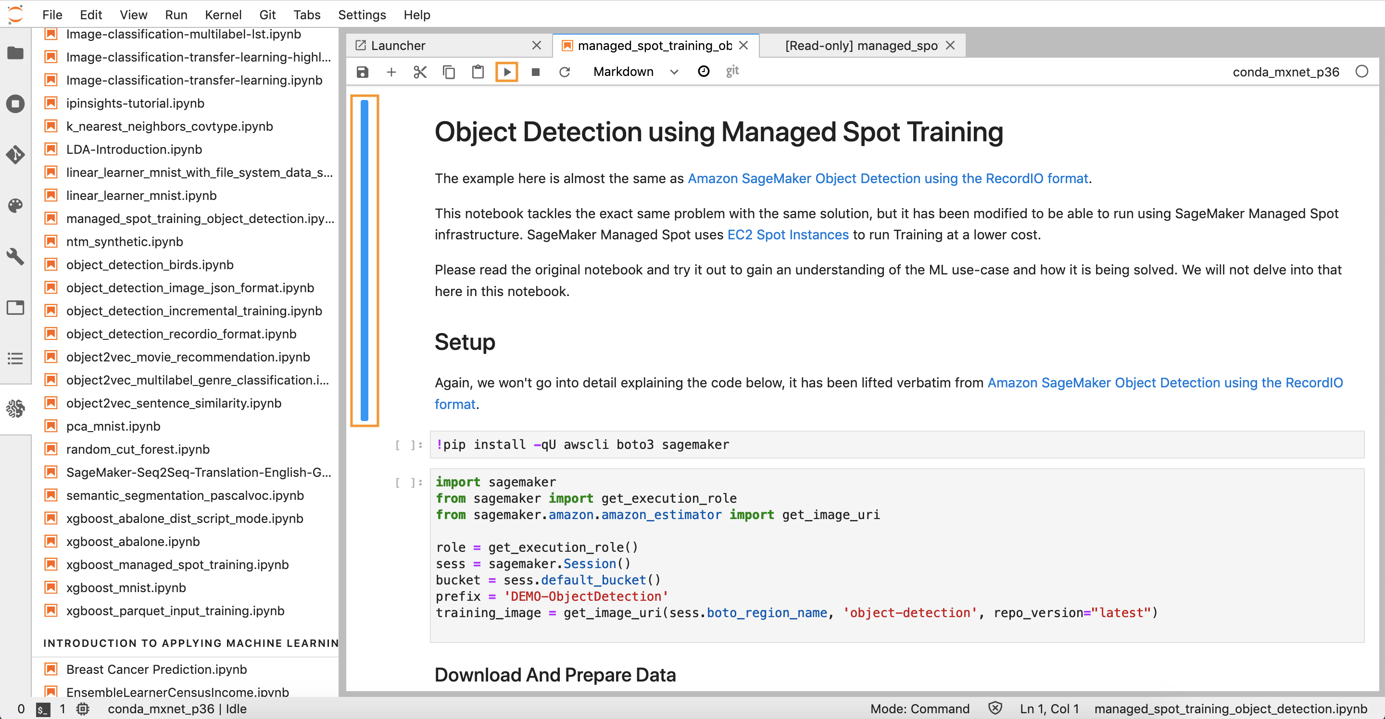
Task: Click the Paste cell icon
Action: (x=477, y=72)
